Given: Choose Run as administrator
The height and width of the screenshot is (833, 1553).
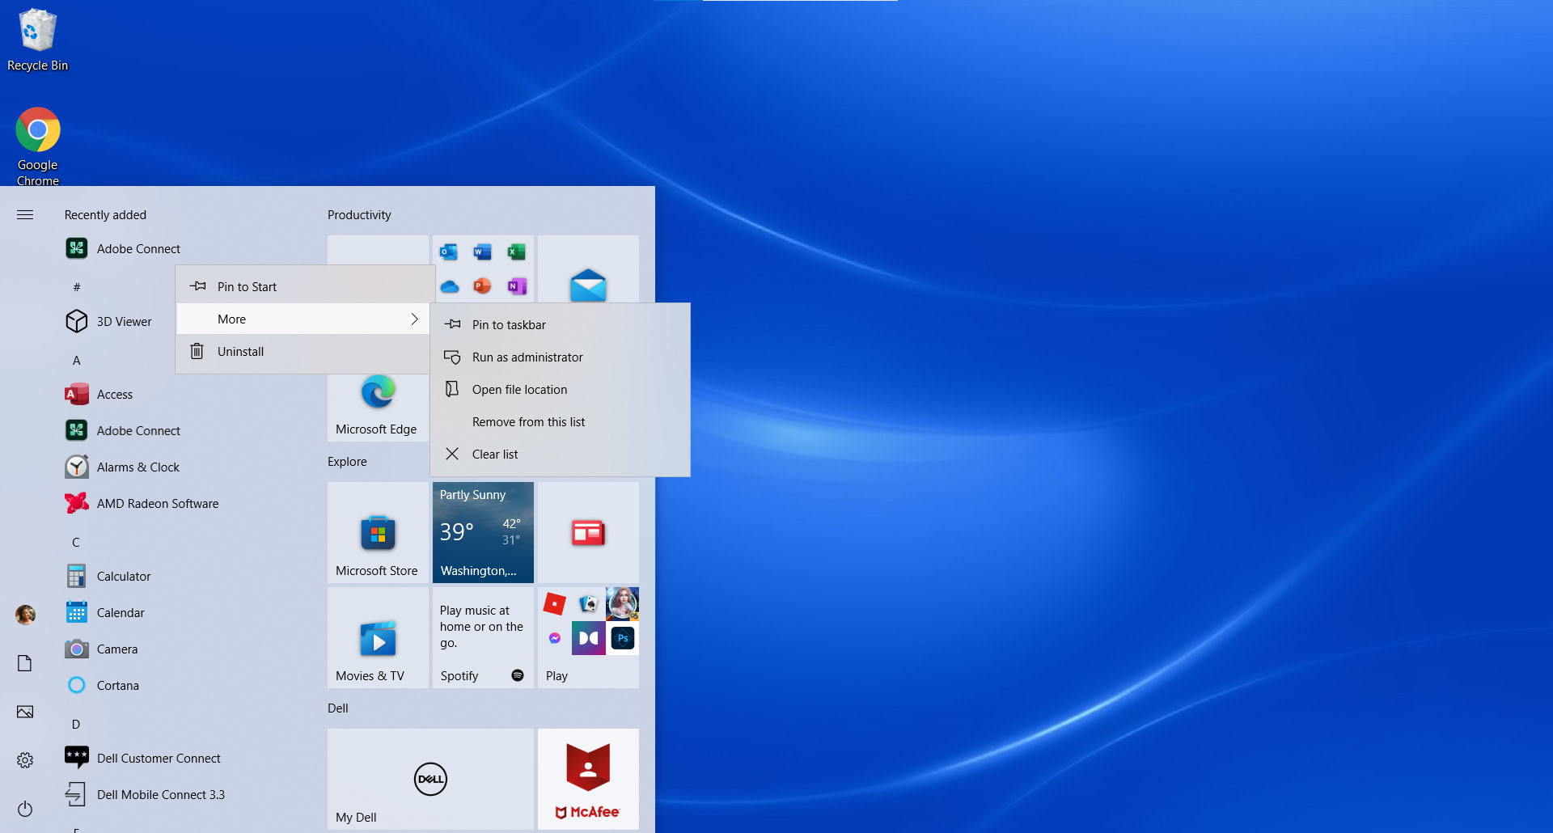Looking at the screenshot, I should (x=560, y=357).
